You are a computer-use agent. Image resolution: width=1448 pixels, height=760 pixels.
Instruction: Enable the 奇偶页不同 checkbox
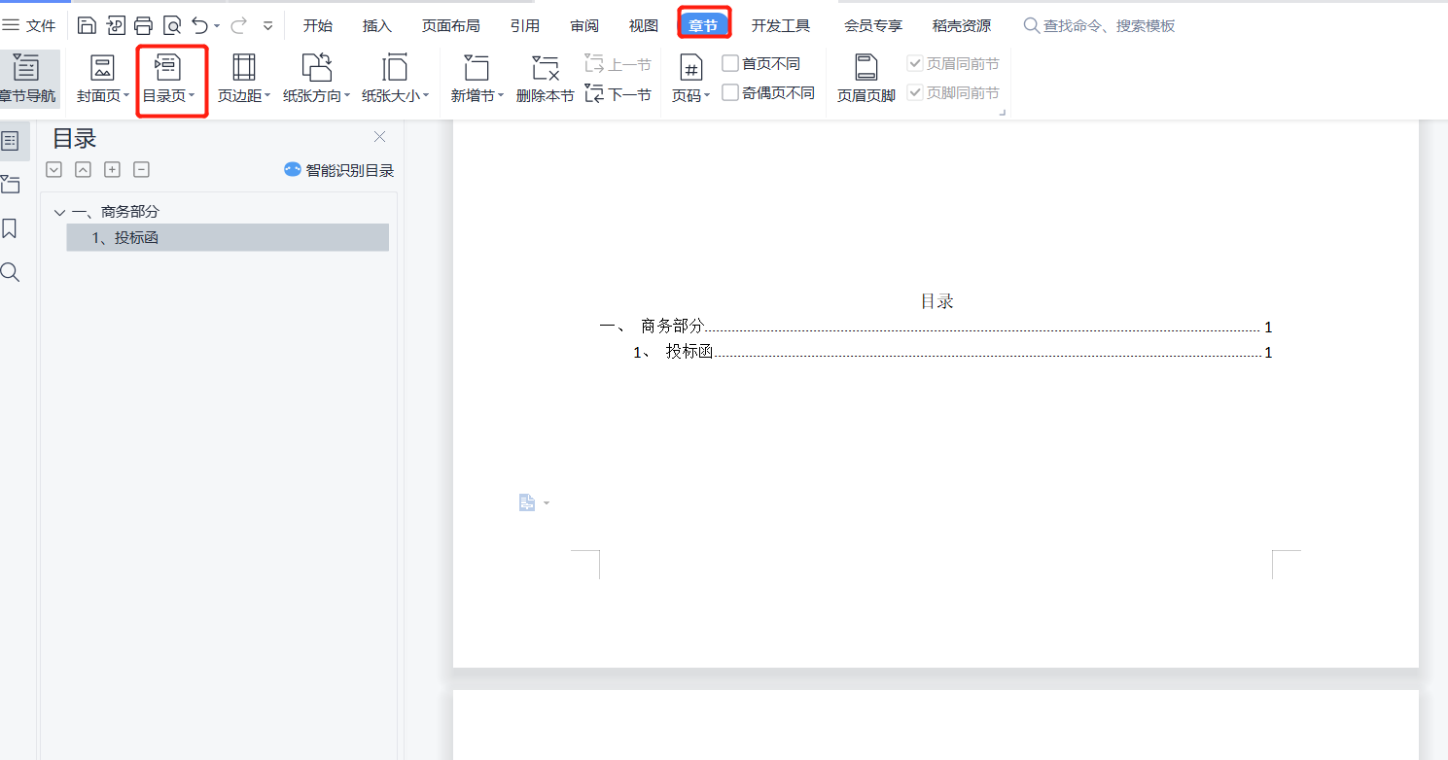(730, 93)
